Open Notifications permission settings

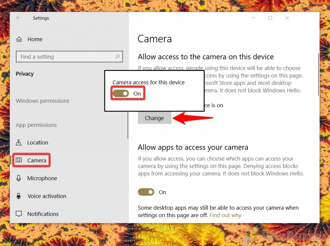pyautogui.click(x=43, y=214)
